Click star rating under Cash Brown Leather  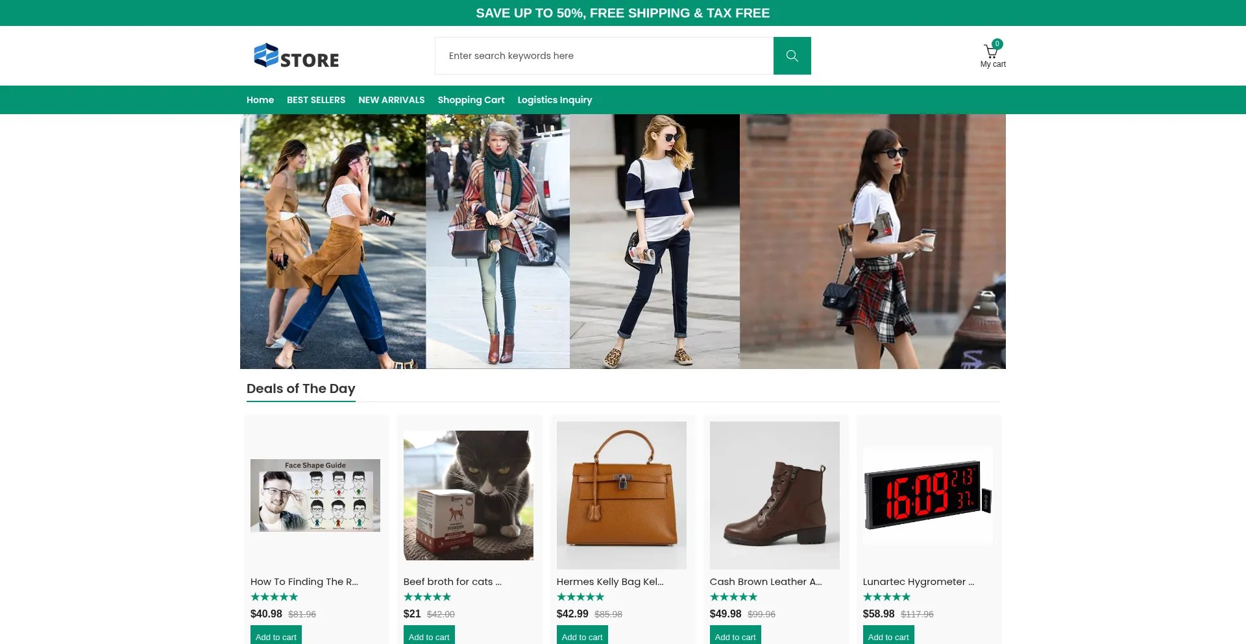coord(733,597)
